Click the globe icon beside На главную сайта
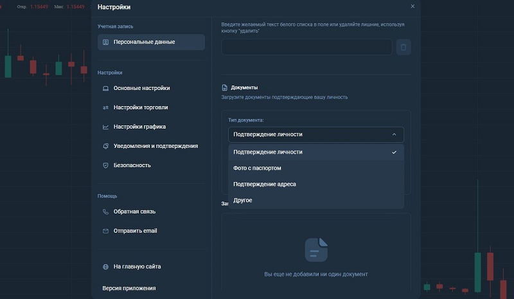The image size is (514, 299). 105,266
